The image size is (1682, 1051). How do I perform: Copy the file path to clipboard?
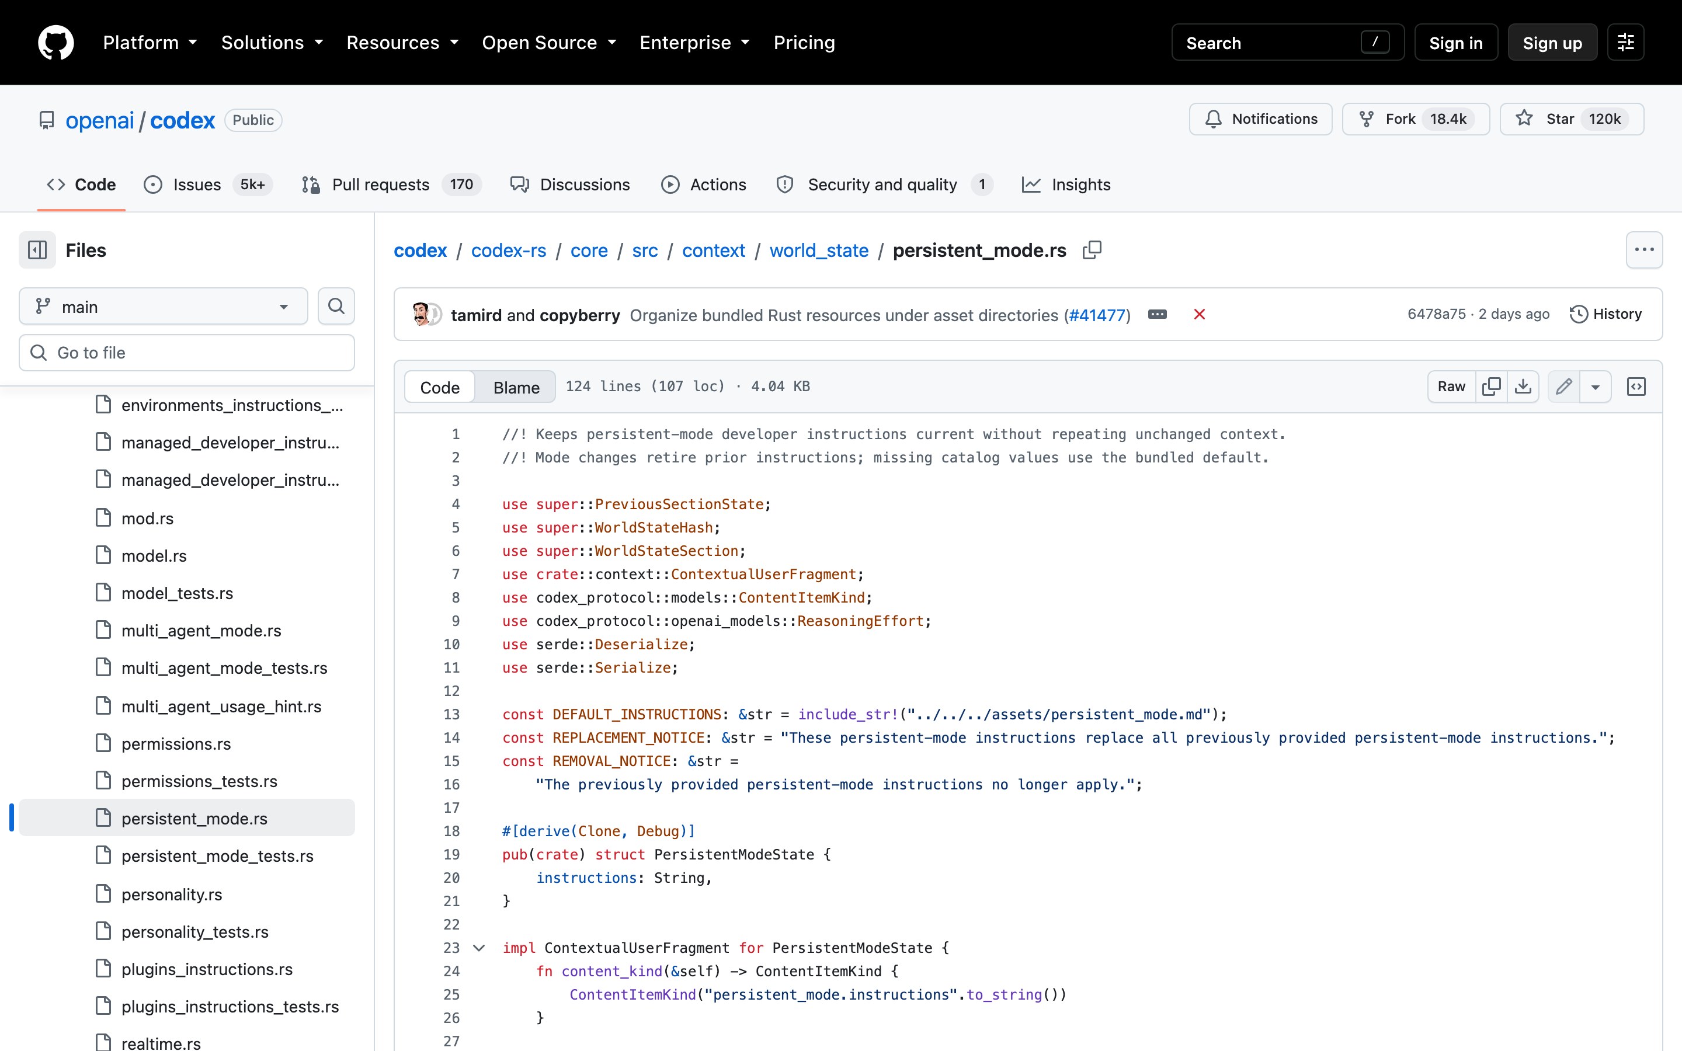[1092, 250]
